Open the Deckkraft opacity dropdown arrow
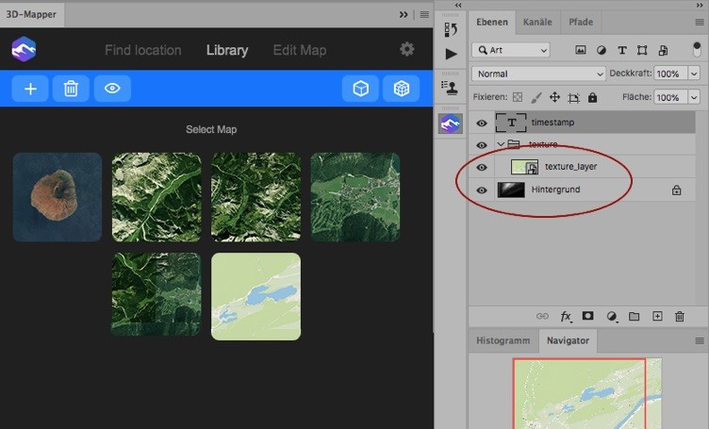 click(694, 74)
